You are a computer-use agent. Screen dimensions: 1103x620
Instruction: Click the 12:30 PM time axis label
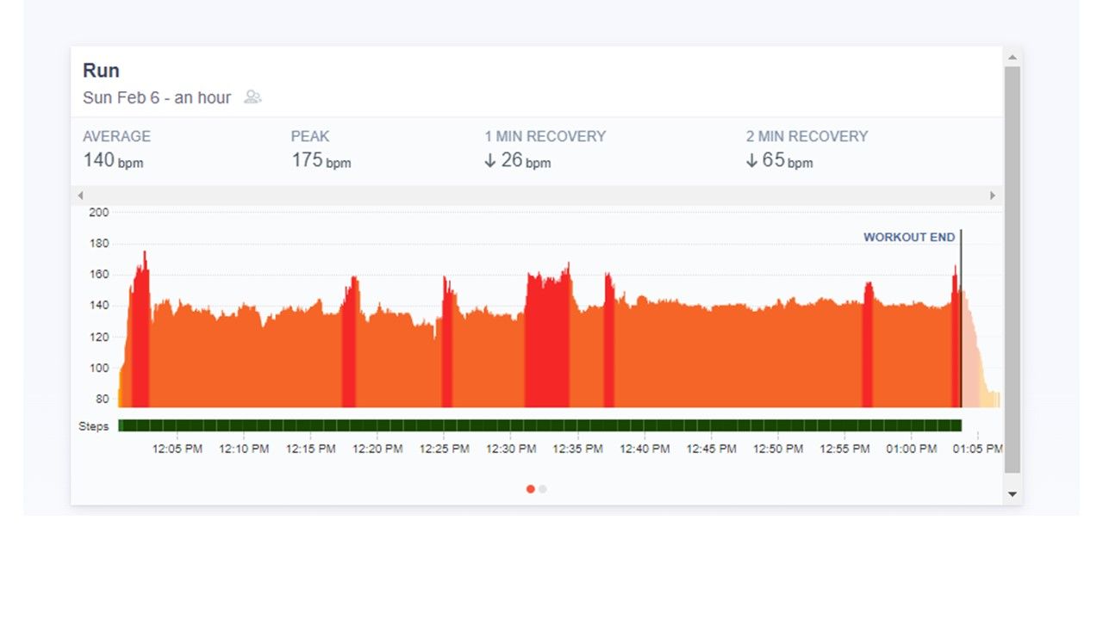(511, 449)
